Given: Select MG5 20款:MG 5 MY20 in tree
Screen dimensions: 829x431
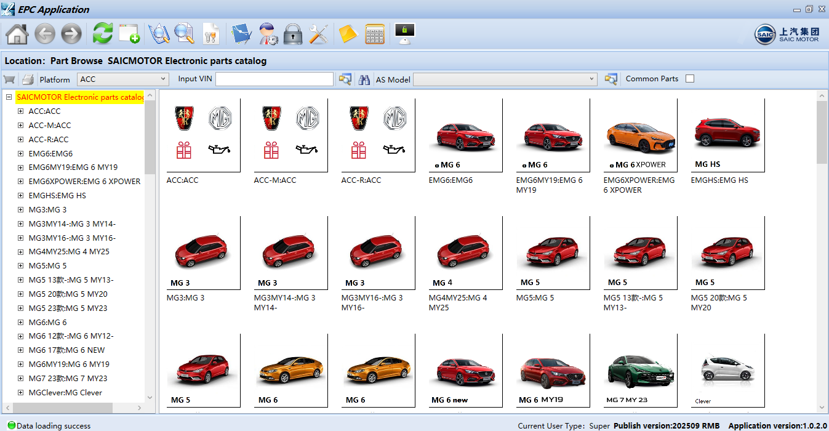Looking at the screenshot, I should click(68, 294).
